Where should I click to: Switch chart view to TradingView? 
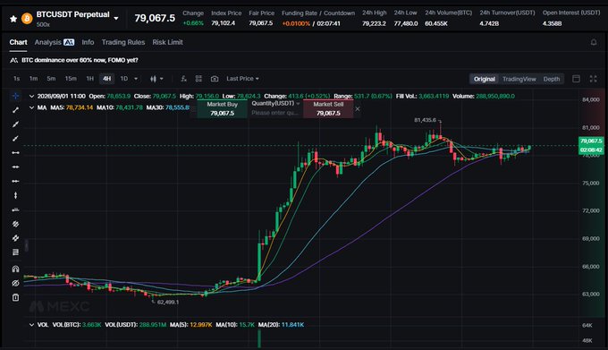[x=519, y=79]
